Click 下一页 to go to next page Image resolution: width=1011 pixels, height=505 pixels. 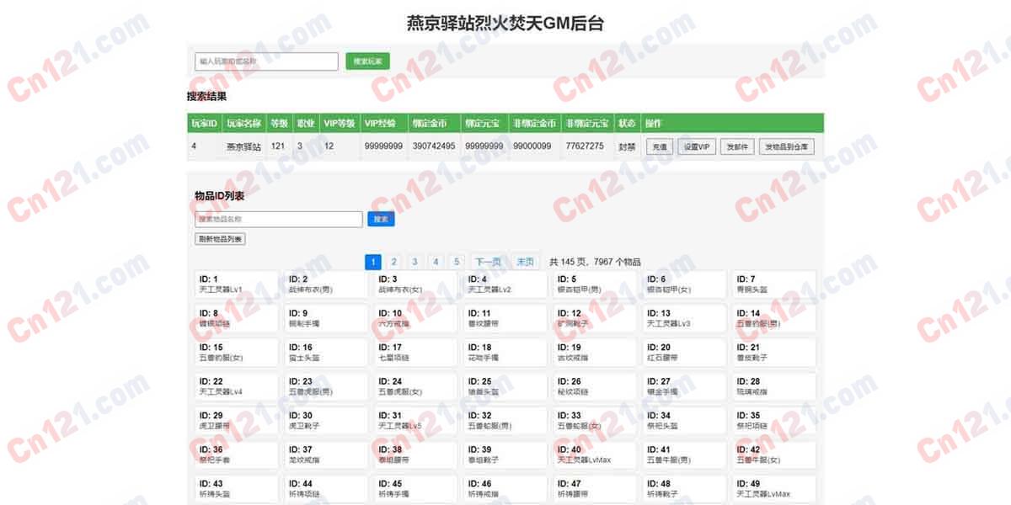tap(487, 262)
